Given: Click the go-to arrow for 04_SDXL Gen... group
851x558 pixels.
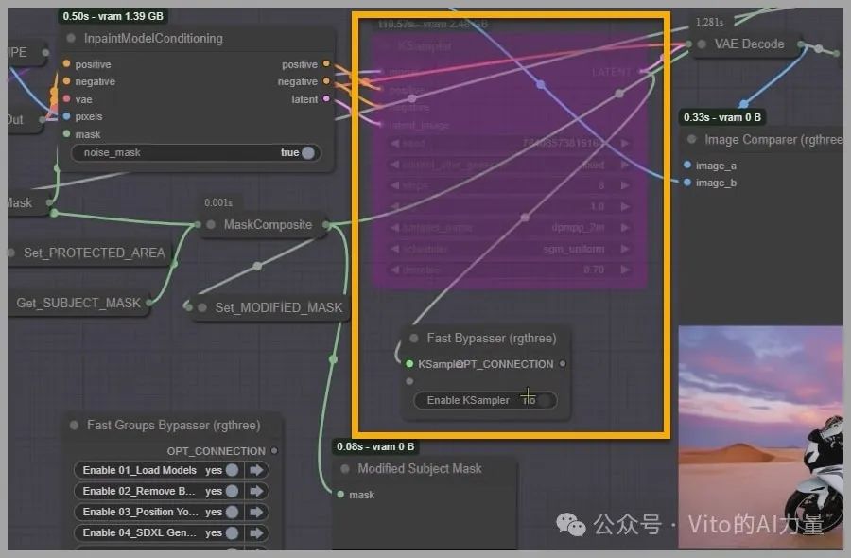Looking at the screenshot, I should click(256, 533).
